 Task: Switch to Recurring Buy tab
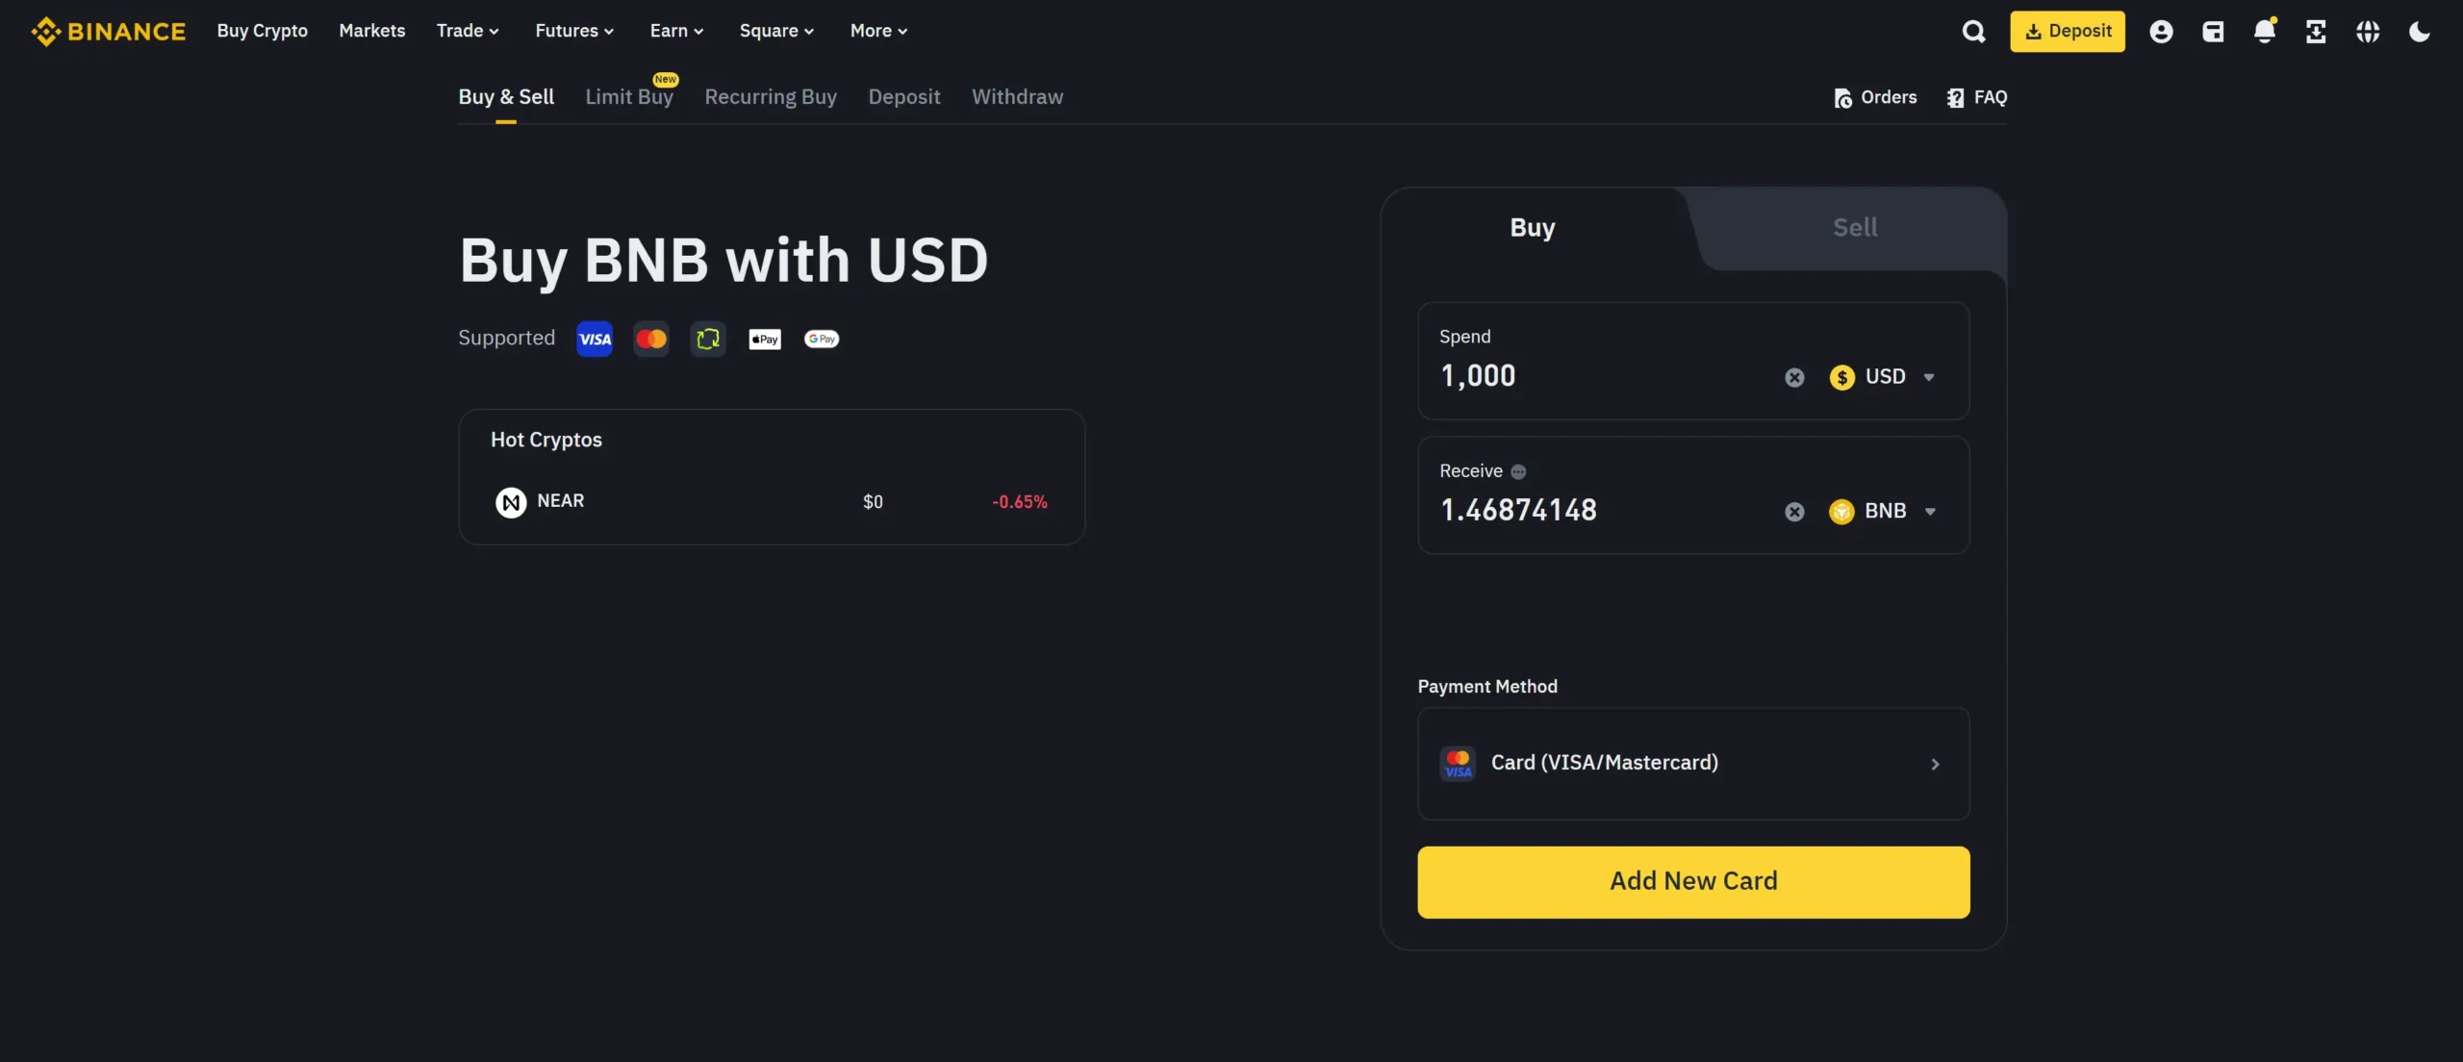click(771, 97)
